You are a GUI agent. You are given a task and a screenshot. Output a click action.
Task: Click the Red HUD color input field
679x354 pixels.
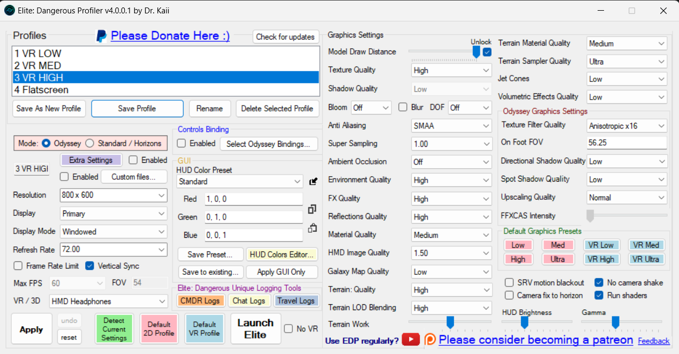tap(254, 199)
